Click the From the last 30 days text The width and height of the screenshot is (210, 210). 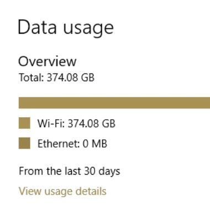(x=70, y=171)
